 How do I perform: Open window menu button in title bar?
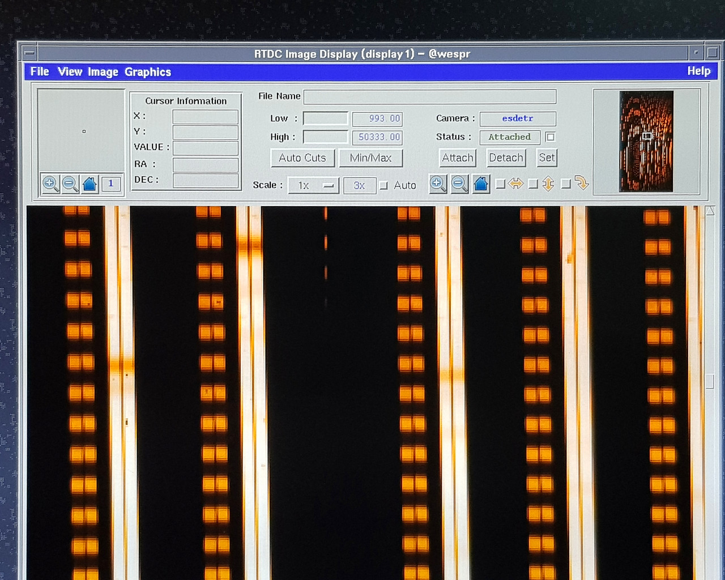point(29,53)
